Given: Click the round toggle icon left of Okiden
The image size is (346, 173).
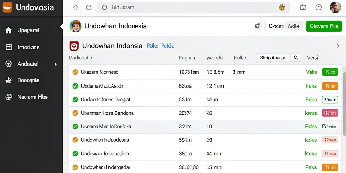Looking at the screenshot, I should coord(257,26).
